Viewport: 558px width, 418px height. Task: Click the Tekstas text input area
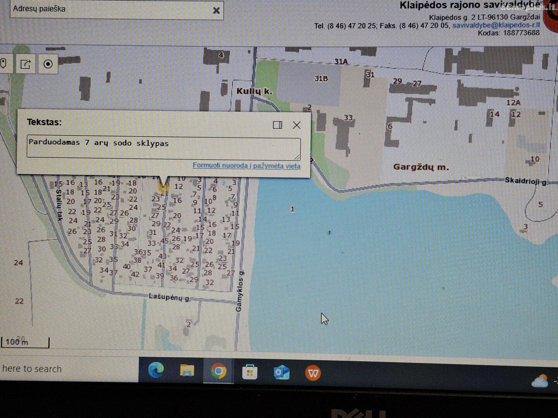coord(164,147)
